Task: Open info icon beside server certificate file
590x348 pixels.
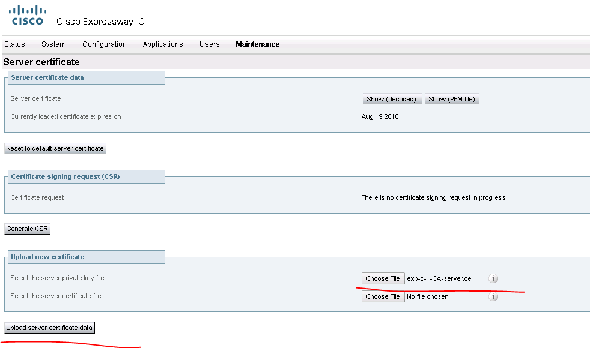Action: pos(493,296)
